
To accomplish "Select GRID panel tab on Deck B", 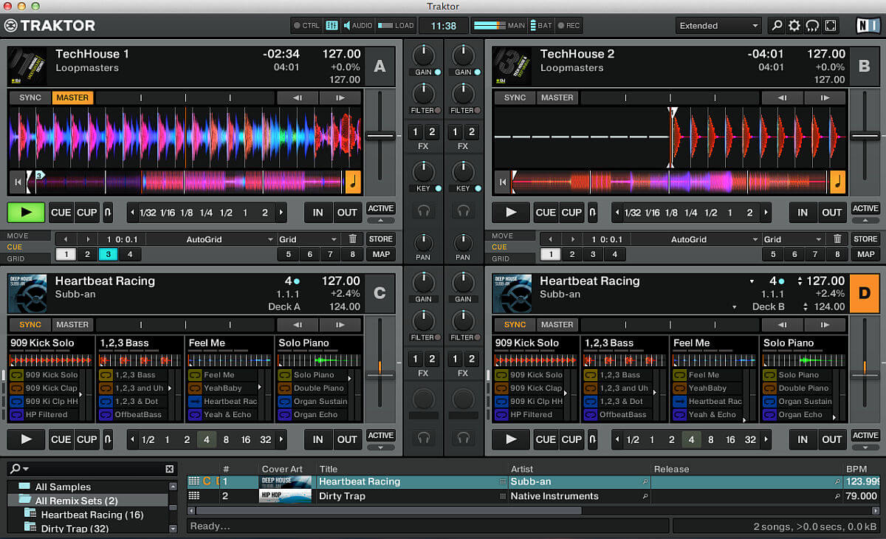I will coord(501,259).
